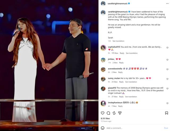
Task: Share the post via paper plane icon
Action: (x=120, y=113)
